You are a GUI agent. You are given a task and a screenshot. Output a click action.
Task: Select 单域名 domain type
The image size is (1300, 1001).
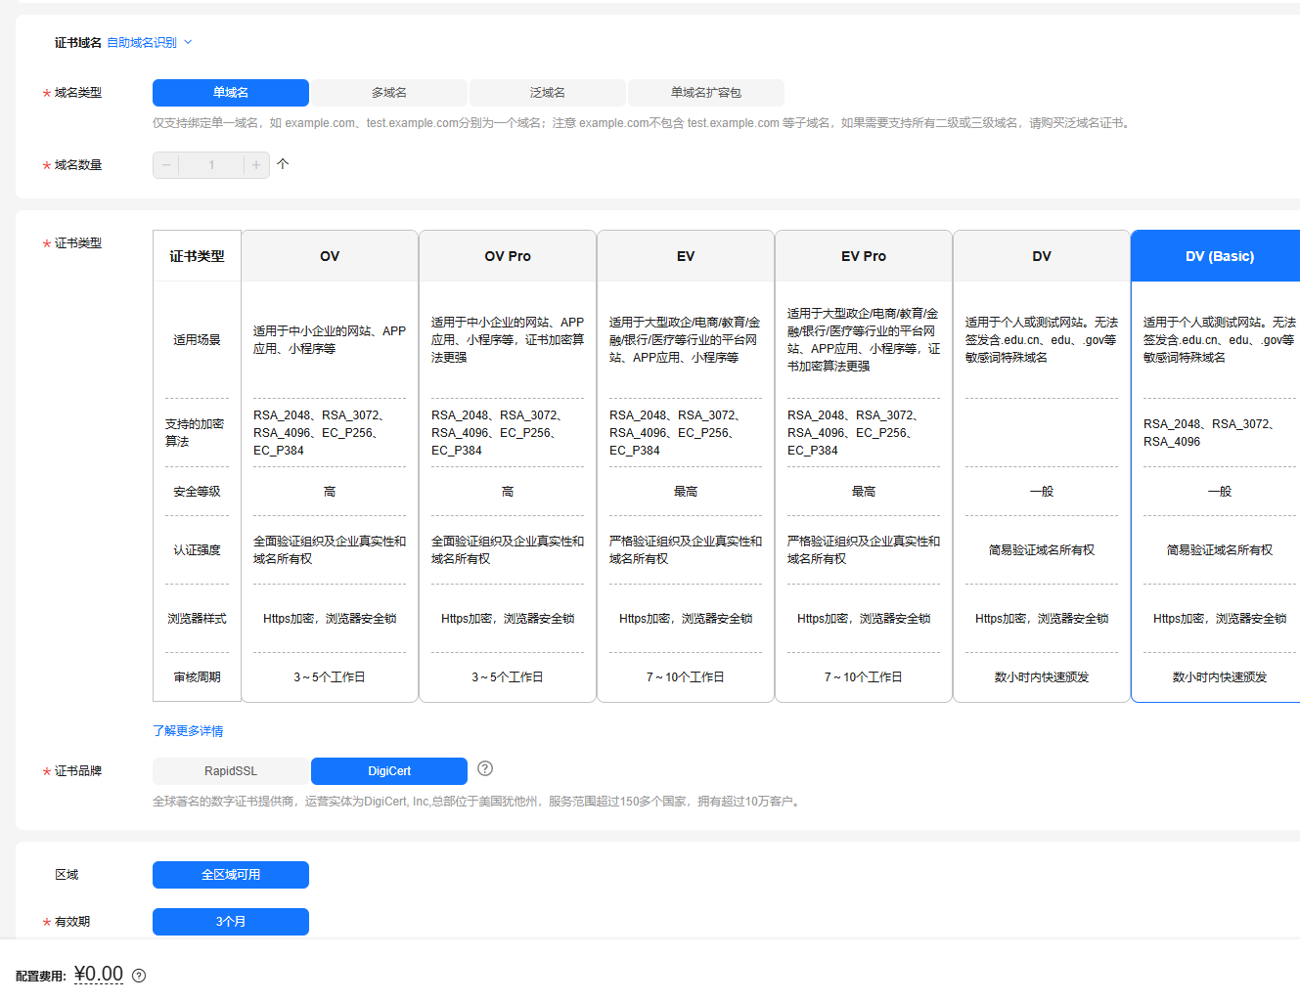[x=231, y=93]
